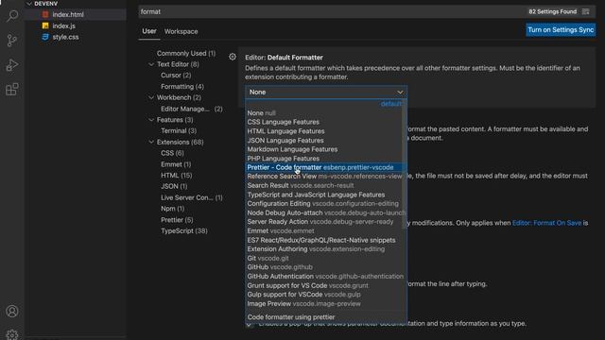Image resolution: width=605 pixels, height=340 pixels.
Task: Select JSON (1) extension settings
Action: point(174,186)
